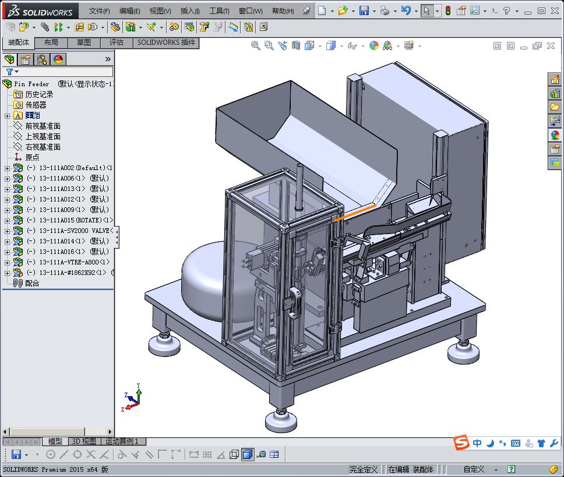564x477 pixels.
Task: Open the 文件(F) menu
Action: pyautogui.click(x=99, y=11)
